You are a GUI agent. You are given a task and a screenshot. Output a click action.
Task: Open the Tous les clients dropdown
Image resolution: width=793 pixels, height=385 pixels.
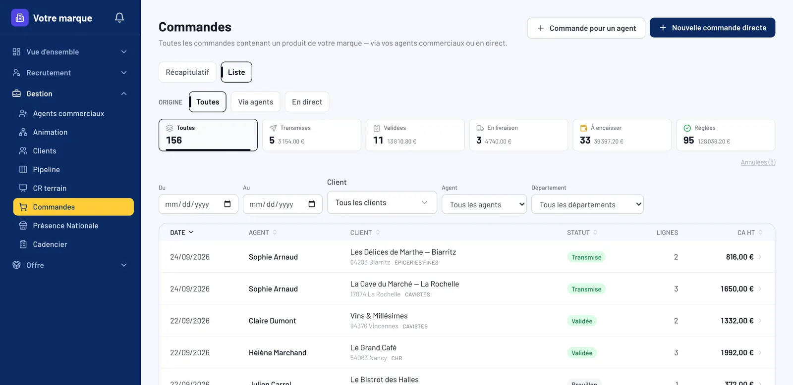point(382,202)
